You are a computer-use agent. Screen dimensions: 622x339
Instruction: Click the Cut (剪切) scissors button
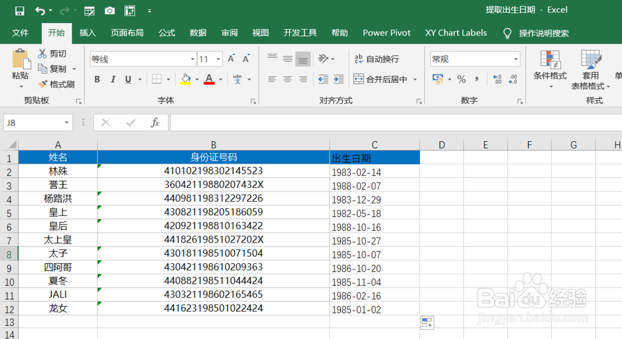52,53
